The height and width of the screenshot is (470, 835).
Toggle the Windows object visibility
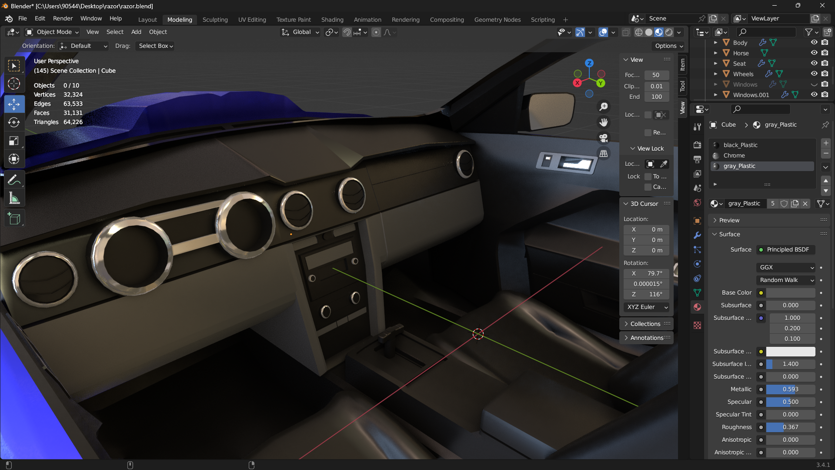[x=814, y=84]
